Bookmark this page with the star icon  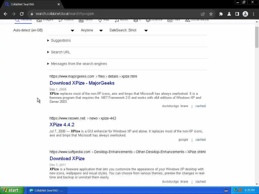tap(211, 14)
